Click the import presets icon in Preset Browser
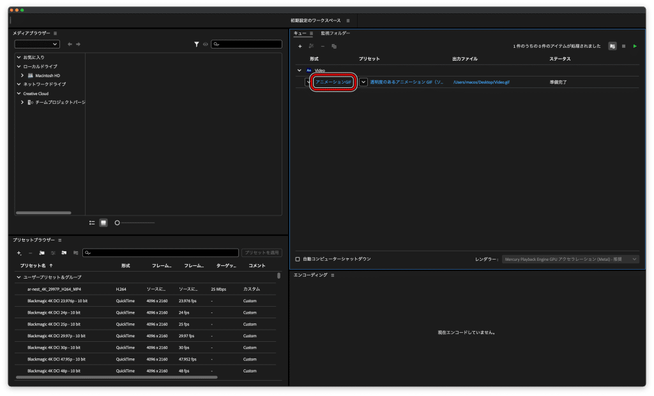The height and width of the screenshot is (396, 654). (64, 253)
